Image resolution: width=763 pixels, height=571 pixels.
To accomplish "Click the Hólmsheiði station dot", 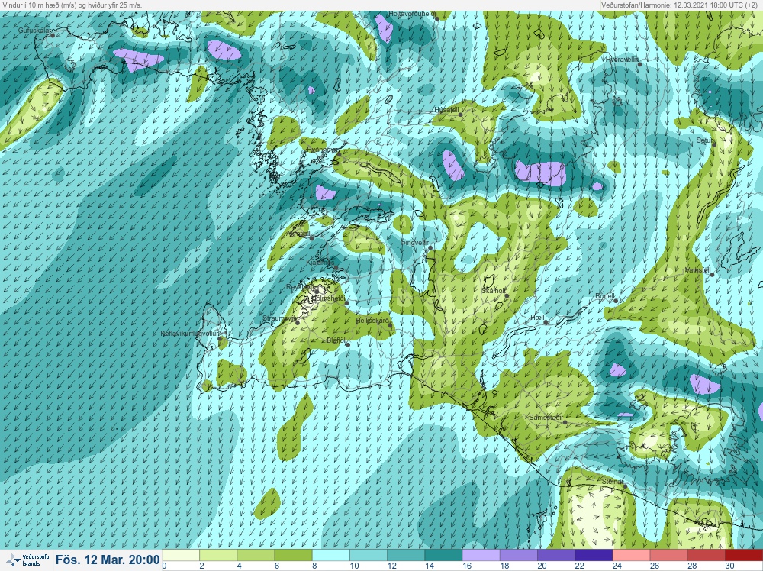I will tap(346, 303).
